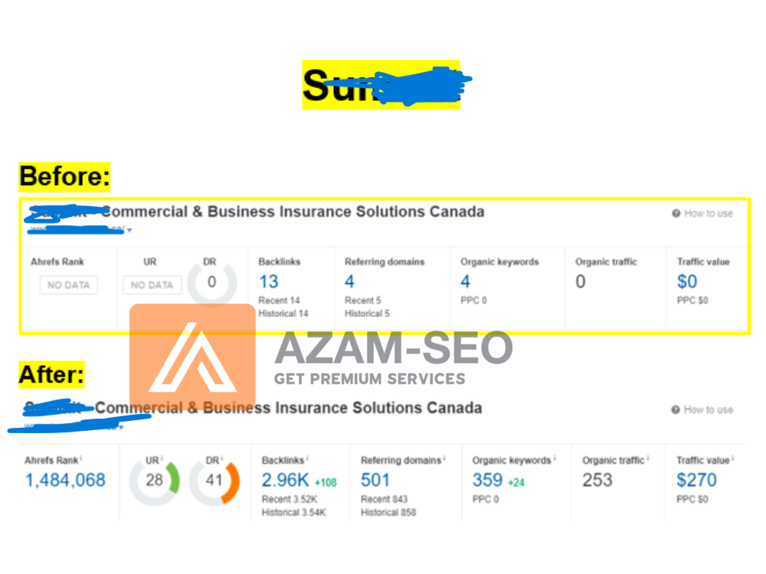Click the info icon next to DR in the After panel
Screen dimensions: 766x574
point(222,459)
